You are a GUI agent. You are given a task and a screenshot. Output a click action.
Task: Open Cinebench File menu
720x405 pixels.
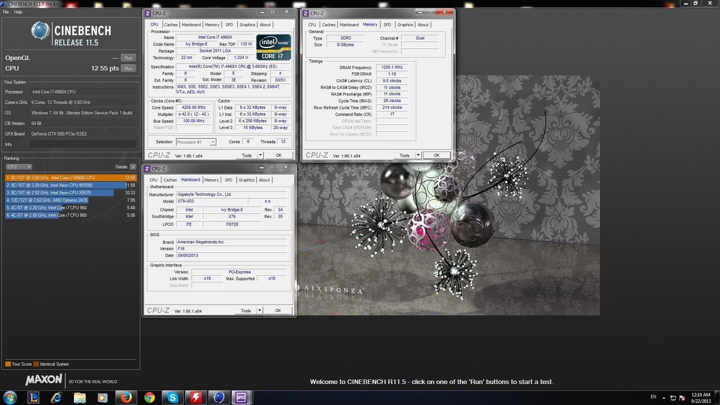(6, 12)
